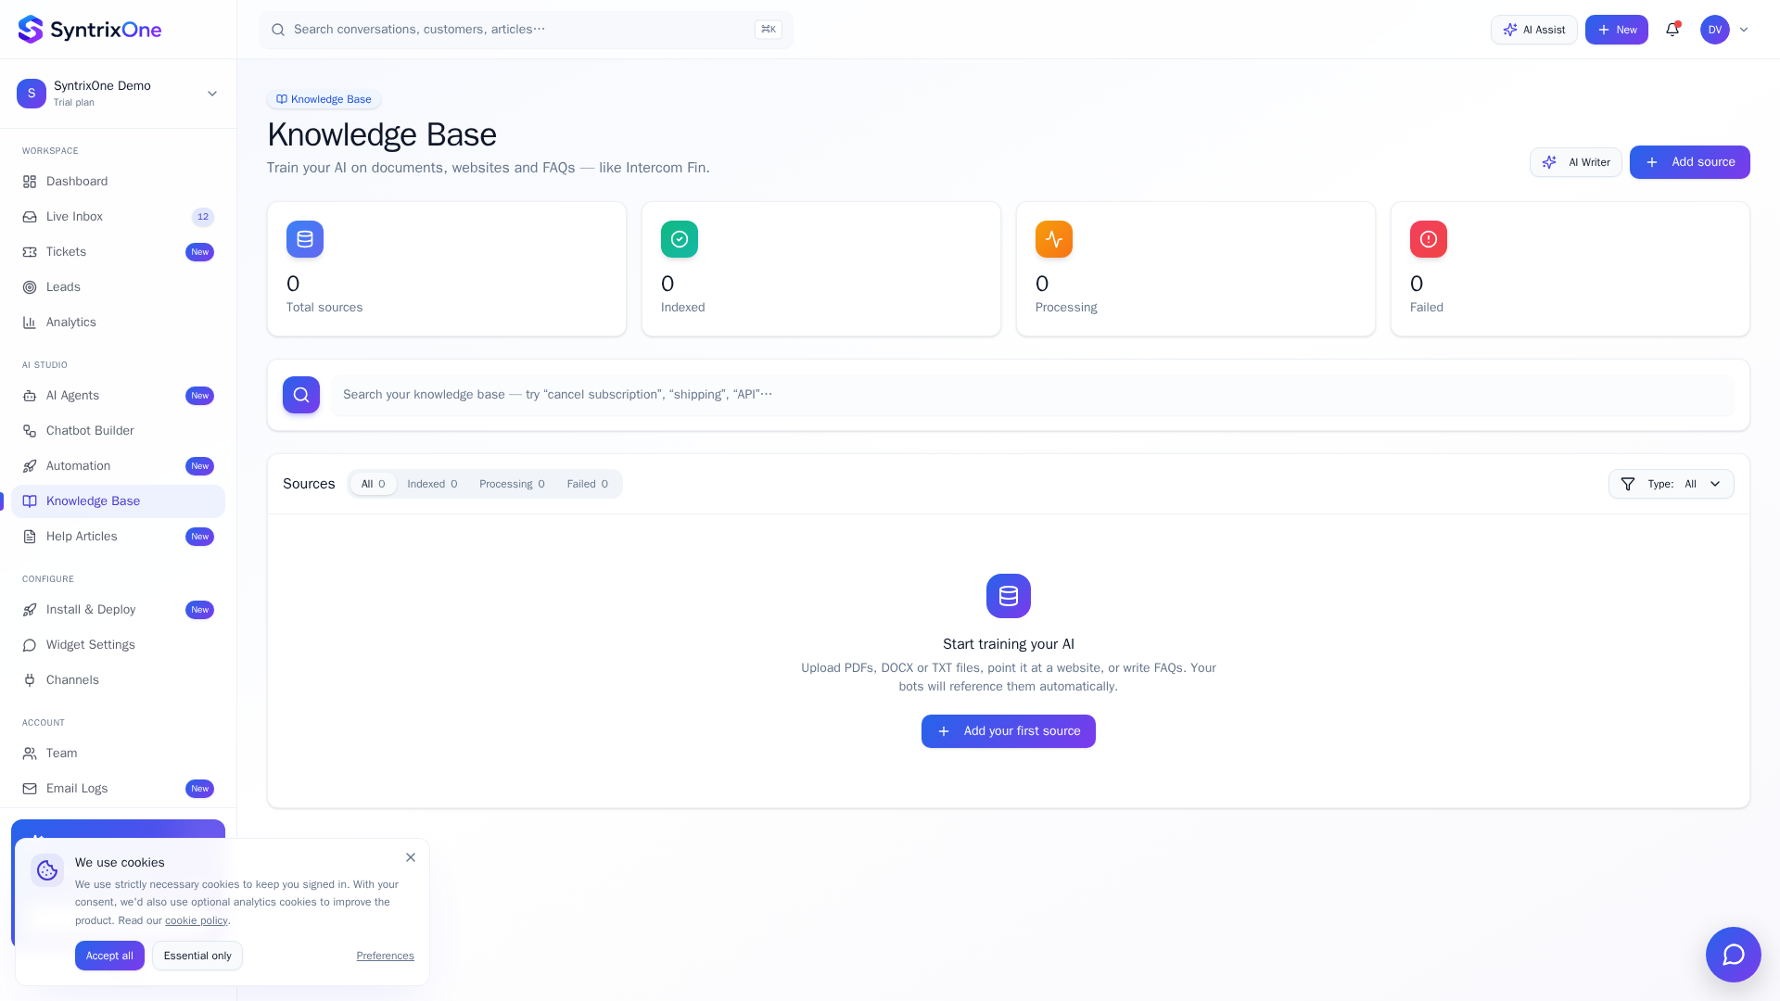Select the All sources tab
This screenshot has height=1001, width=1780.
pos(374,484)
